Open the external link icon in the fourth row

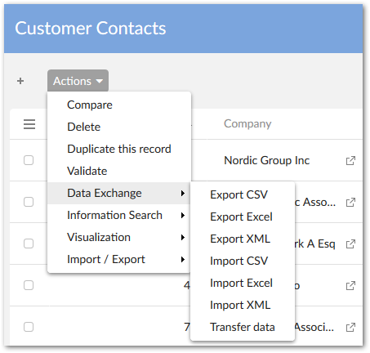[350, 286]
